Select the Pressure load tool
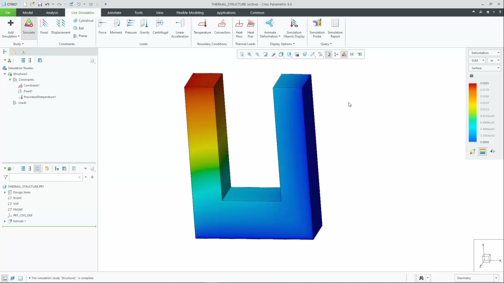The width and height of the screenshot is (504, 283). coord(131,27)
